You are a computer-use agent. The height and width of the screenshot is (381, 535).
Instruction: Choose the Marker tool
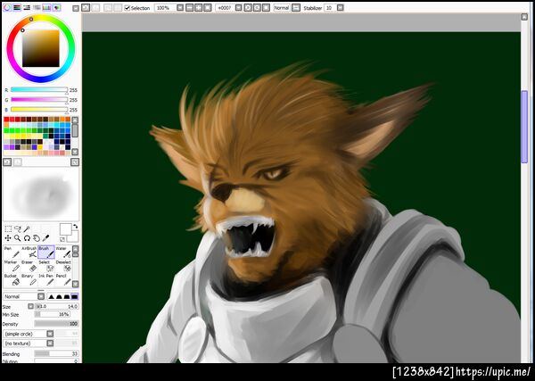tap(12, 266)
